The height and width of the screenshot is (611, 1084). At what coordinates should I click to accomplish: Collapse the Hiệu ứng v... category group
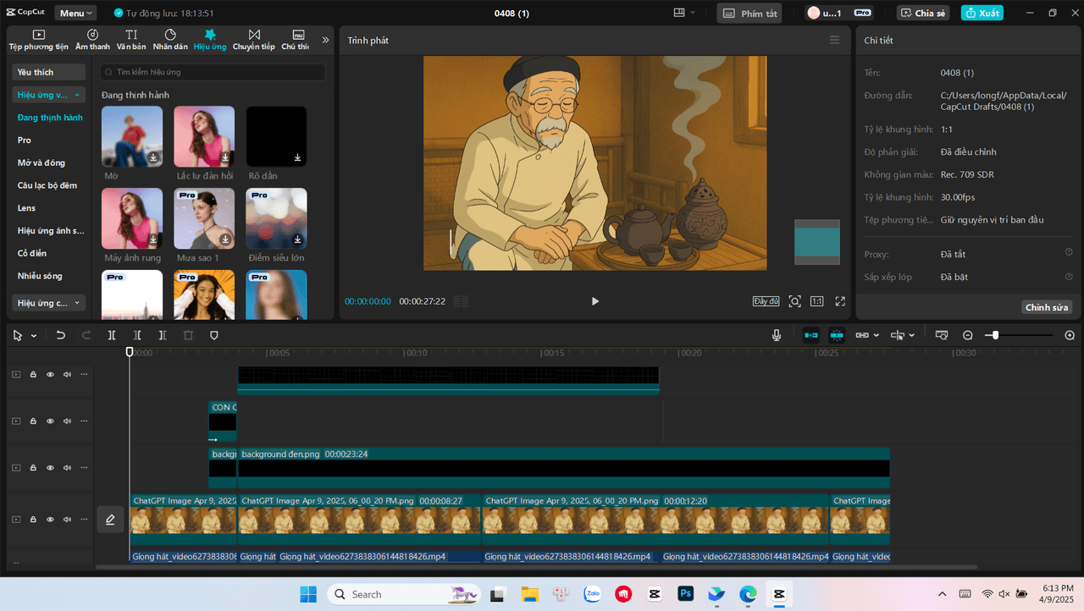[x=49, y=95]
